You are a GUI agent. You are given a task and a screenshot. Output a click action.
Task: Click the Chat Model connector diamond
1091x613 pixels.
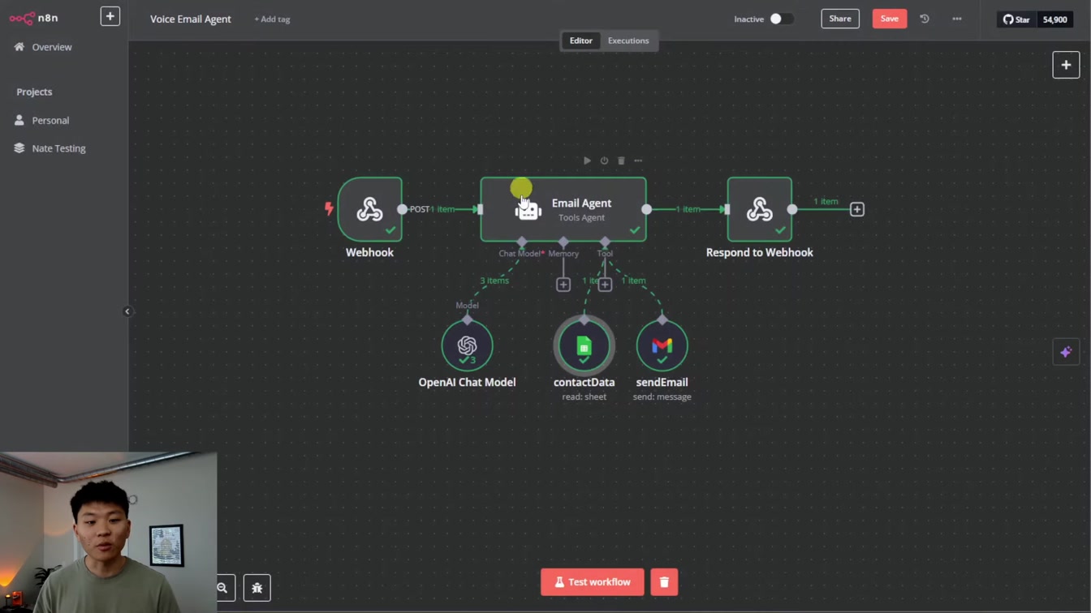click(x=522, y=242)
